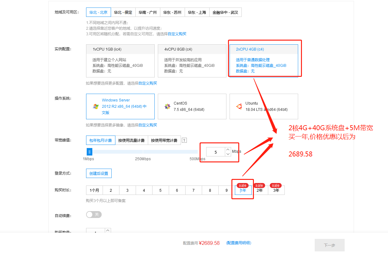Click the 下一步 button
This screenshot has width=388, height=257.
329,245
